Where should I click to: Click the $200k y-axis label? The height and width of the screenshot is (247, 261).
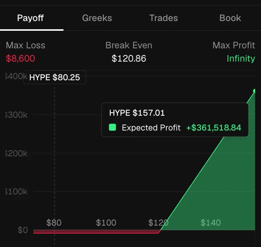[16, 153]
